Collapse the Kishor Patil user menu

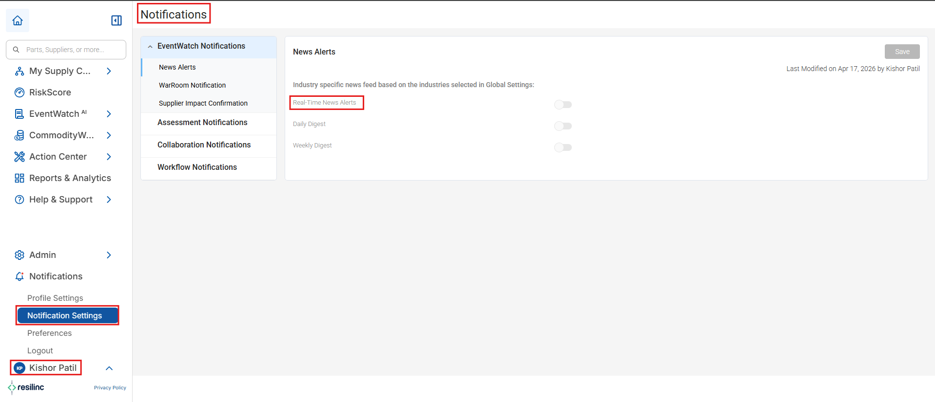109,368
